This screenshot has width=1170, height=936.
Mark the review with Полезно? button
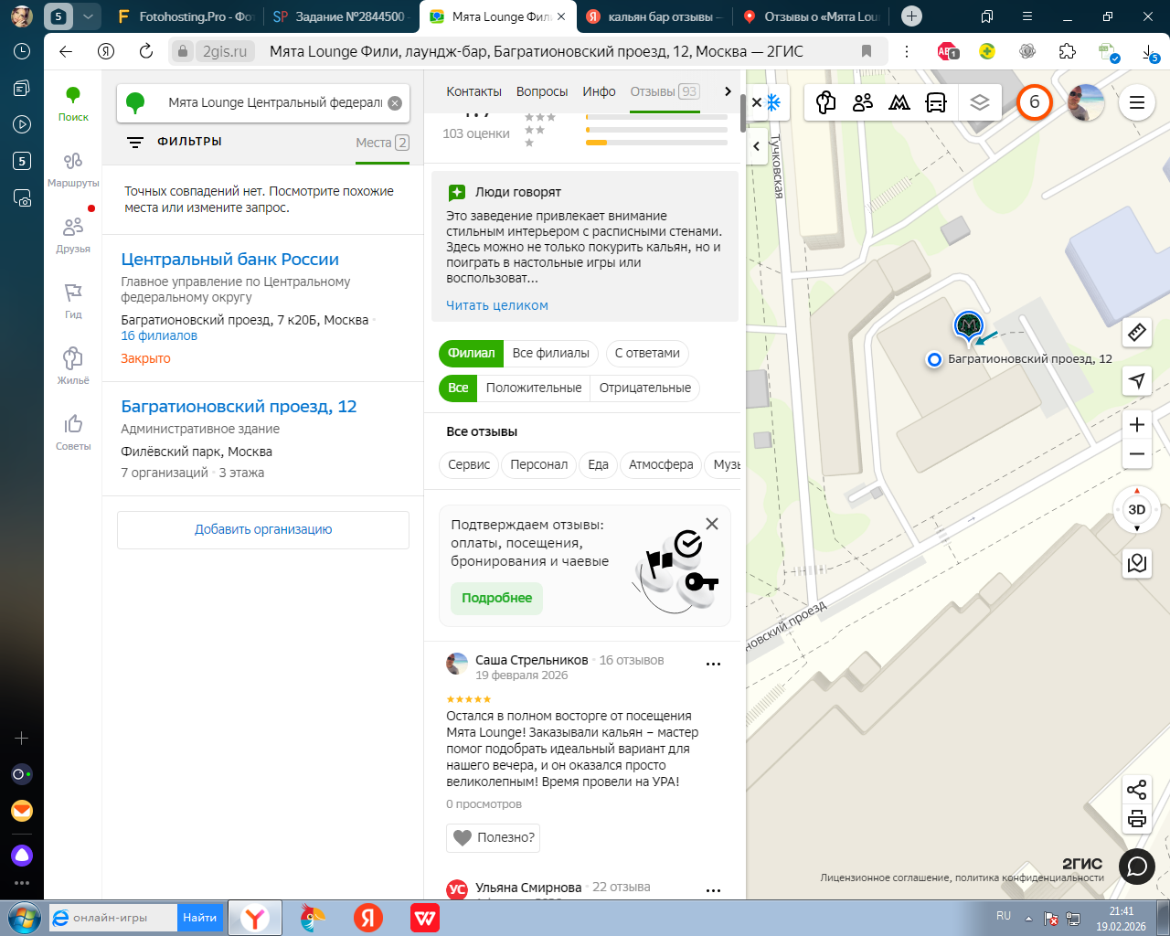[x=494, y=838]
